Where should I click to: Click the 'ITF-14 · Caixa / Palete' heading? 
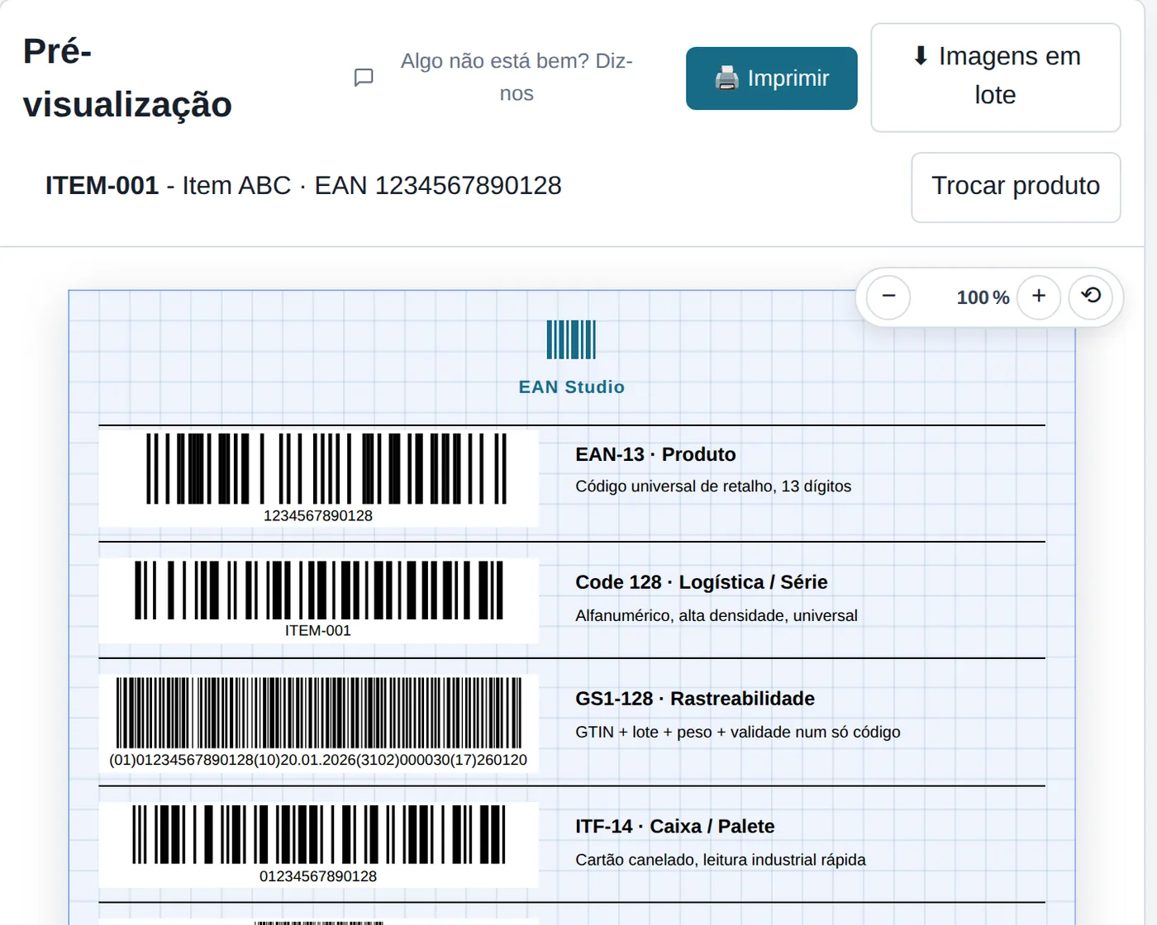(675, 827)
